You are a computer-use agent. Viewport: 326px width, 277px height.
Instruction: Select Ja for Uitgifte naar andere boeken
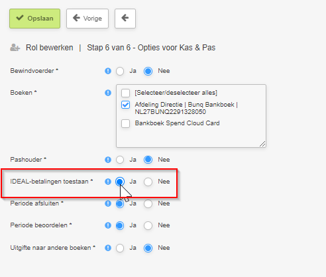click(x=120, y=248)
